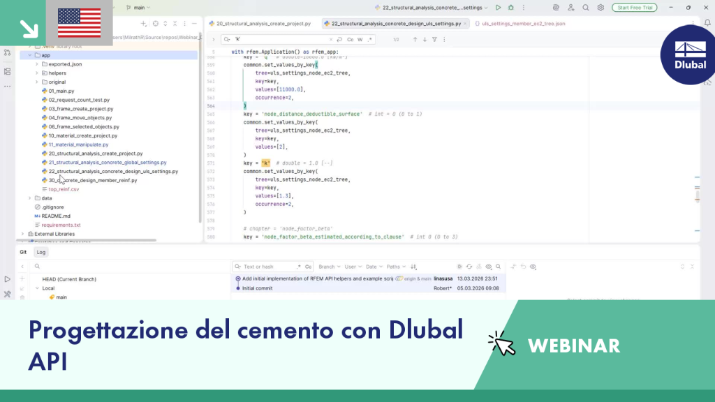Toggle regex in the Git log text filter
Viewport: 715px width, 402px height.
tap(299, 267)
